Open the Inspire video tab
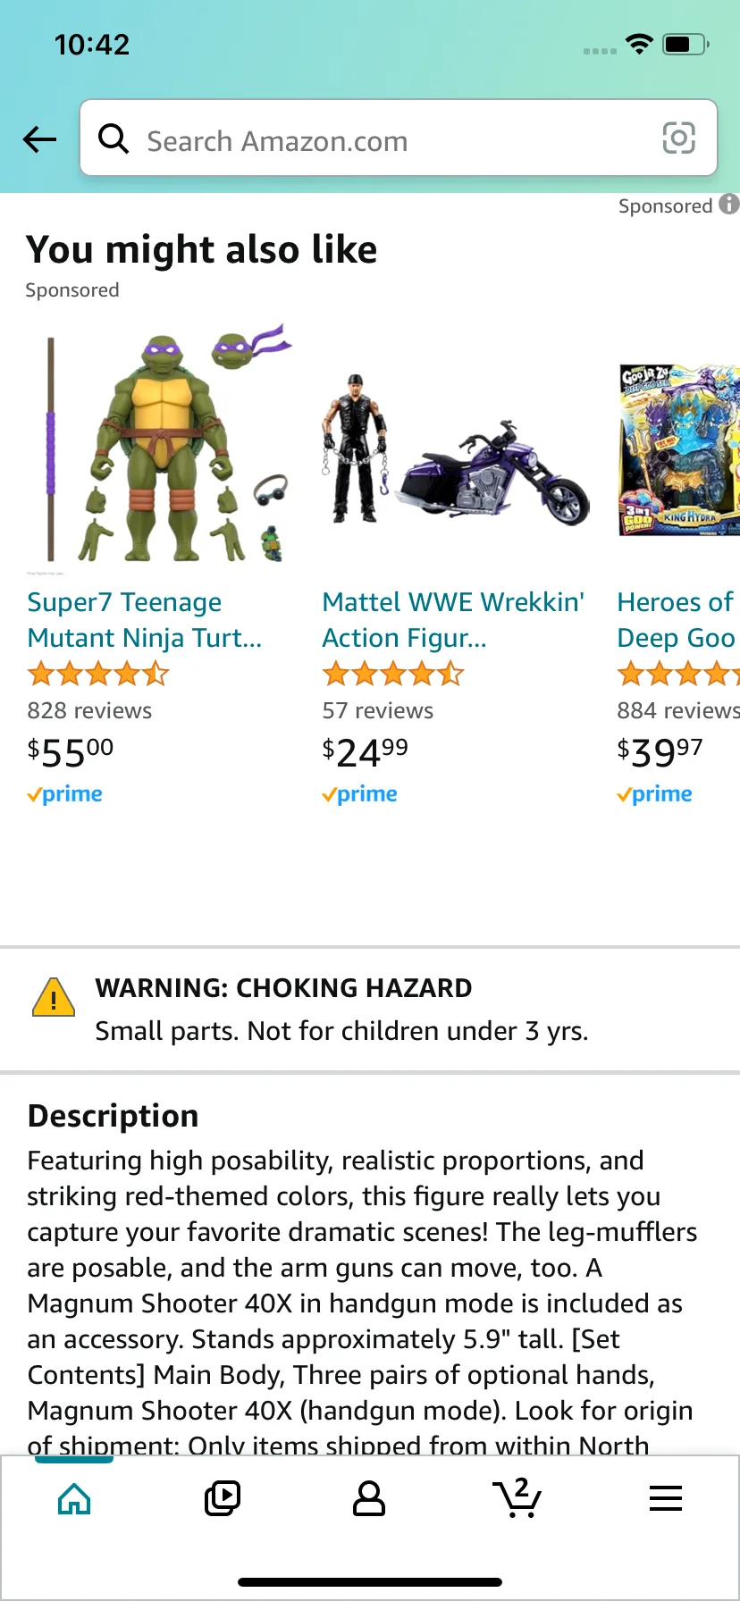740x1601 pixels. (222, 1498)
